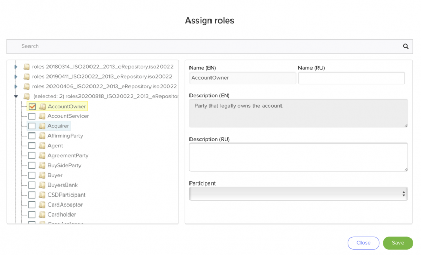Open the Participant dropdown
The height and width of the screenshot is (255, 421).
pyautogui.click(x=298, y=194)
